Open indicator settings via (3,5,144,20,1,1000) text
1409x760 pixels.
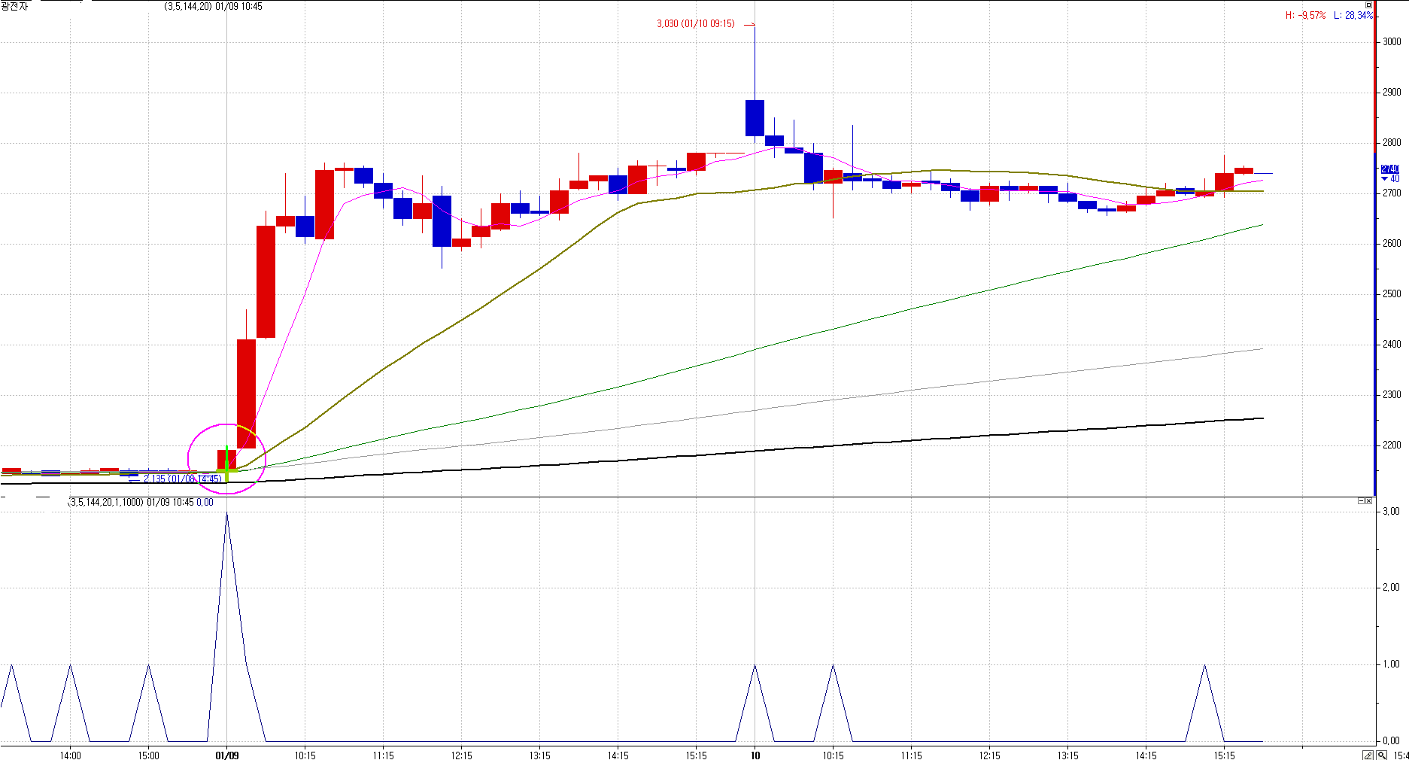coord(105,502)
